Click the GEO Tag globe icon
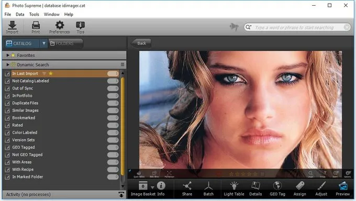 click(277, 186)
